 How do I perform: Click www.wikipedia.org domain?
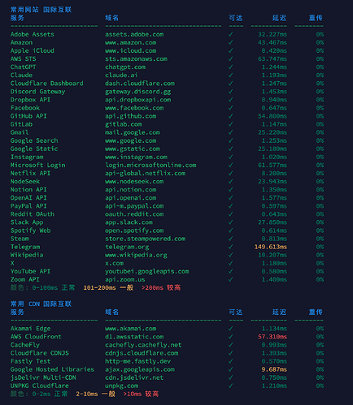click(x=136, y=255)
